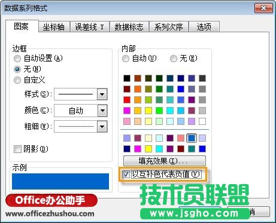
Task: Go to the 数据标志 tab
Action: 129,27
